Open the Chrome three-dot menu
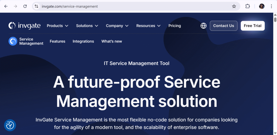277x135 pixels. (x=271, y=6)
